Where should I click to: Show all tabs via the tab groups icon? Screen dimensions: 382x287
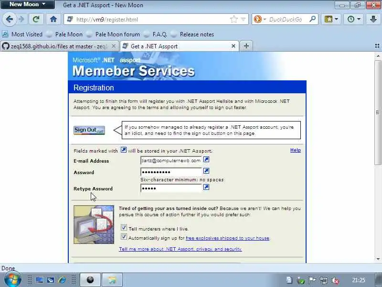(x=377, y=46)
